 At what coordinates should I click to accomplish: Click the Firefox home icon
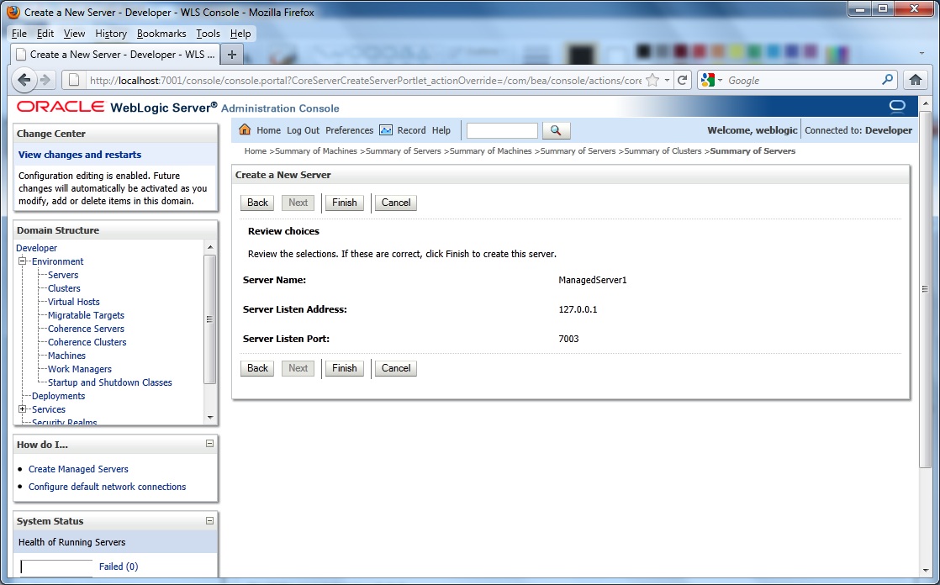[x=915, y=80]
